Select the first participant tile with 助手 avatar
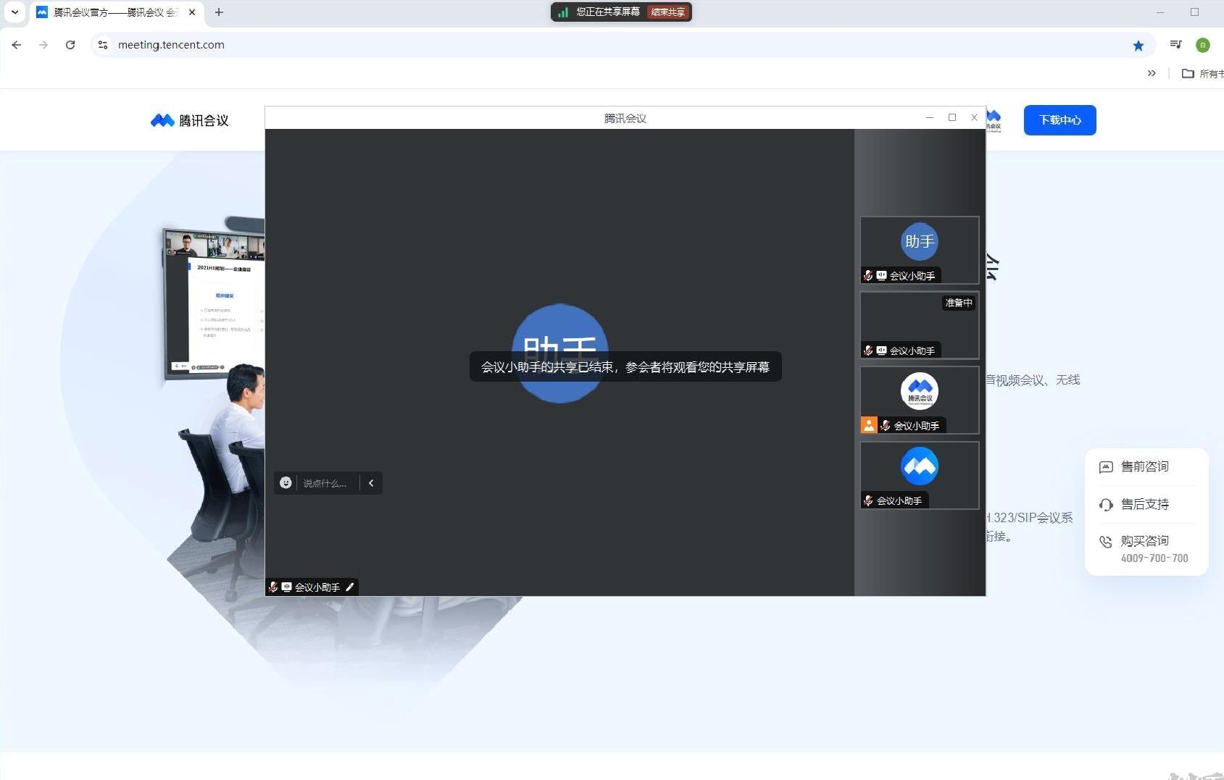The width and height of the screenshot is (1224, 780). pyautogui.click(x=920, y=250)
